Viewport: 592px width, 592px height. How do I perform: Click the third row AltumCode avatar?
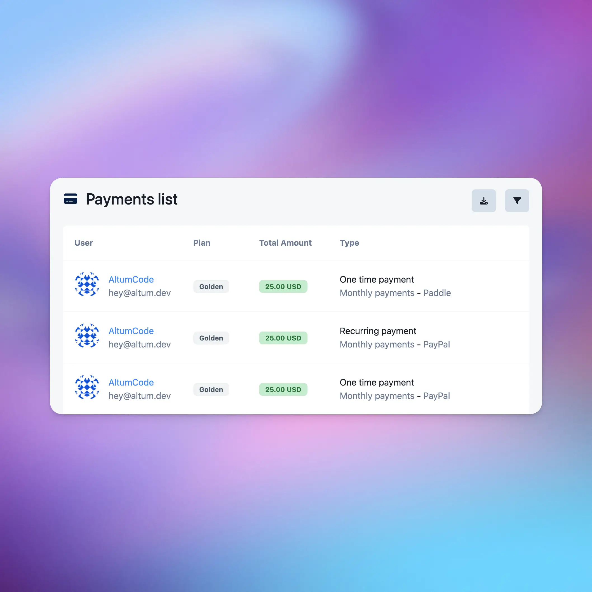click(x=87, y=387)
